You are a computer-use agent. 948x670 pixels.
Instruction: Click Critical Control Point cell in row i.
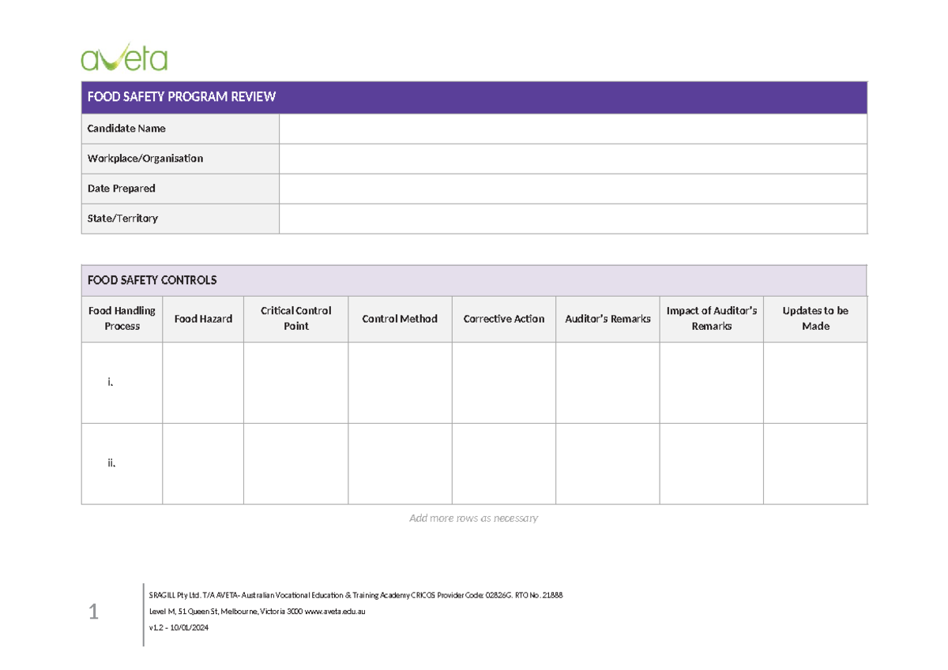[295, 383]
